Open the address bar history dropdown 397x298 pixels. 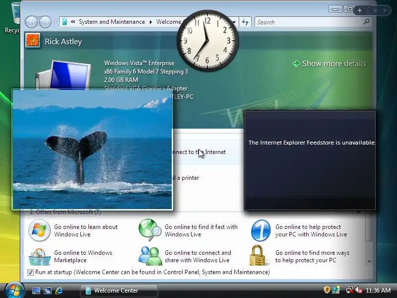[x=234, y=22]
